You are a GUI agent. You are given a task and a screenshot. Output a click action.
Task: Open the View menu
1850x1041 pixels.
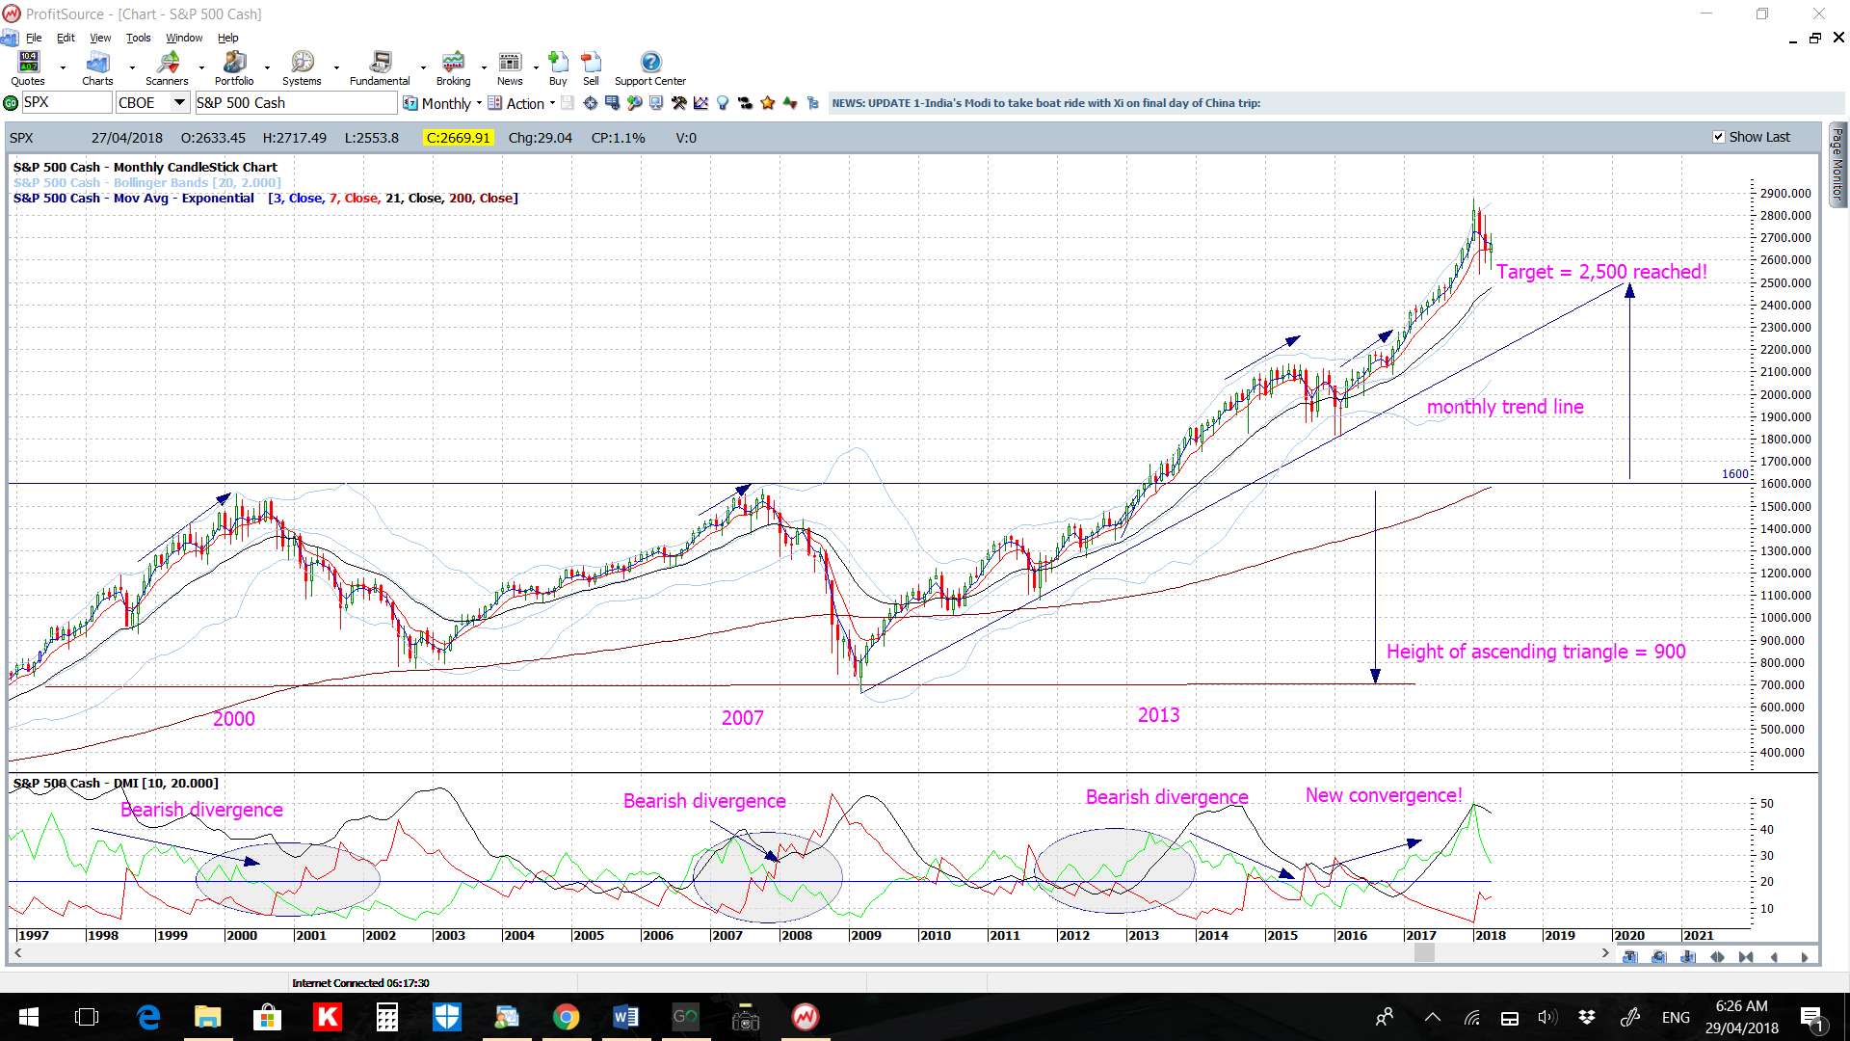[100, 38]
